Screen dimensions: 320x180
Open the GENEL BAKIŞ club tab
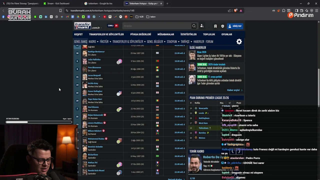point(80,42)
